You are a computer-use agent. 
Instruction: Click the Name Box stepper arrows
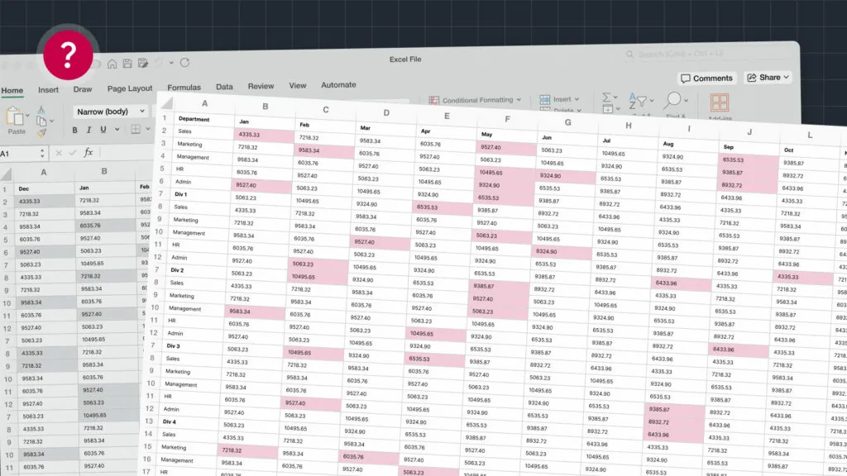point(42,154)
